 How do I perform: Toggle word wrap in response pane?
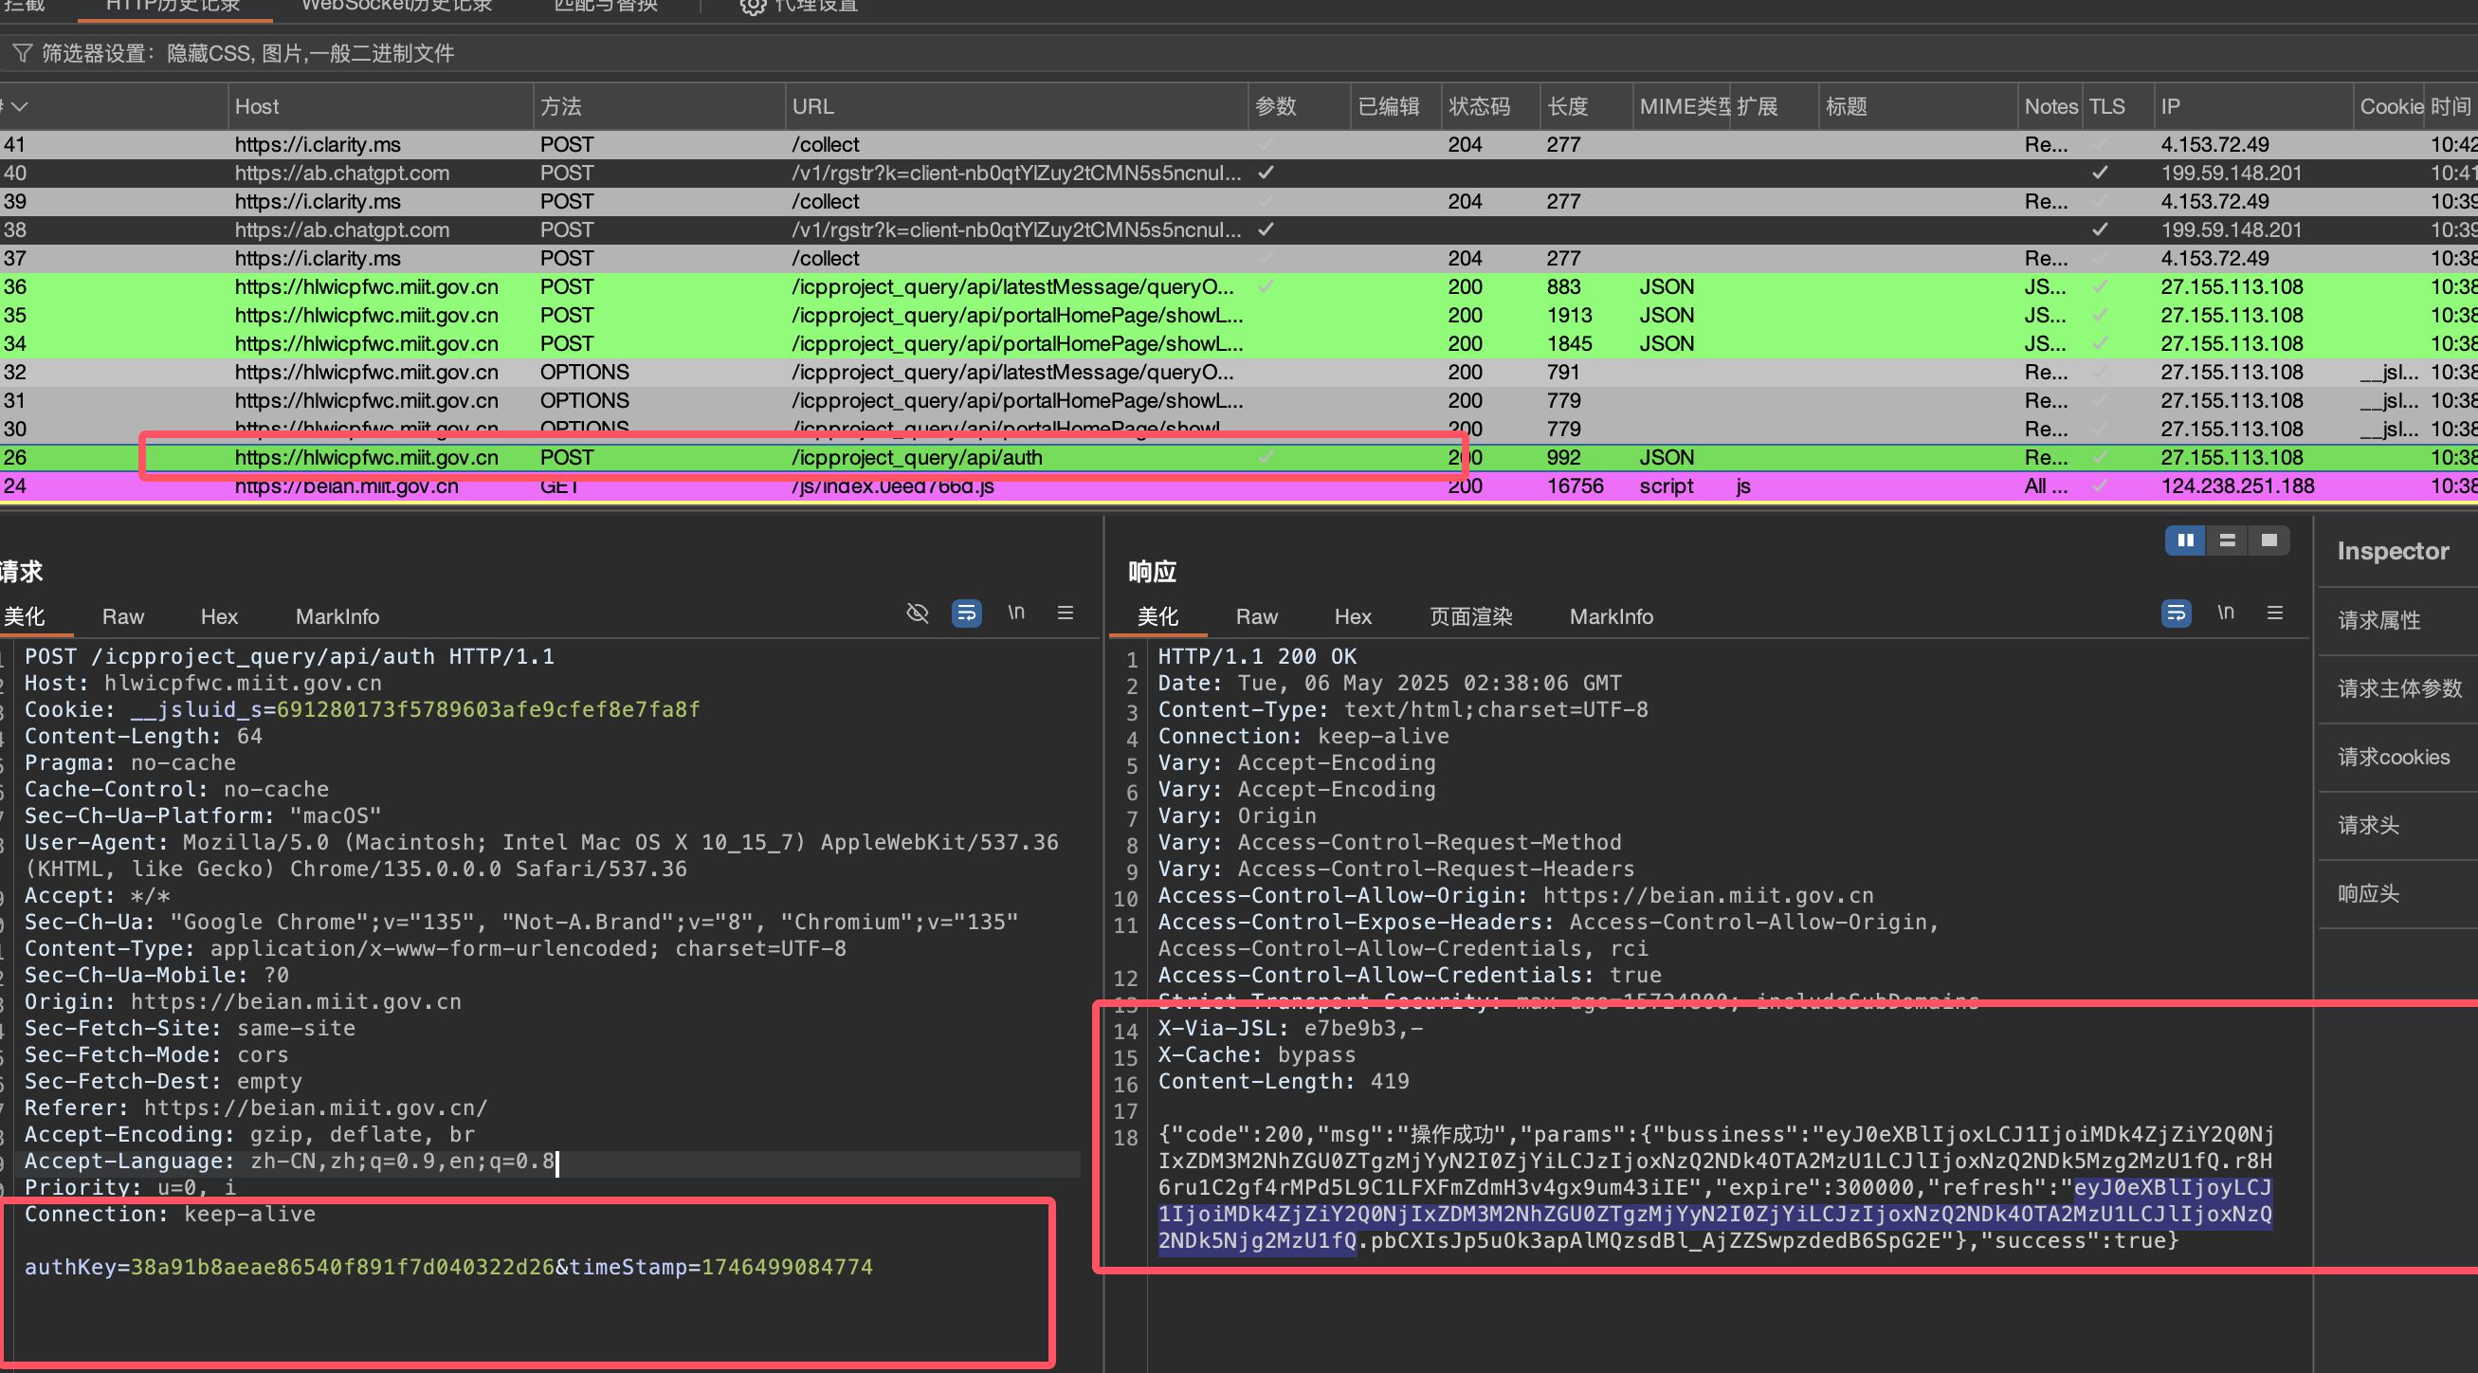point(2175,613)
